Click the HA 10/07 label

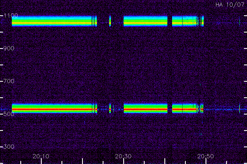pos(230,5)
